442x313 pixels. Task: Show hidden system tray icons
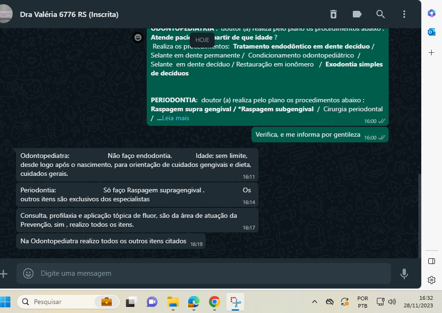315,302
